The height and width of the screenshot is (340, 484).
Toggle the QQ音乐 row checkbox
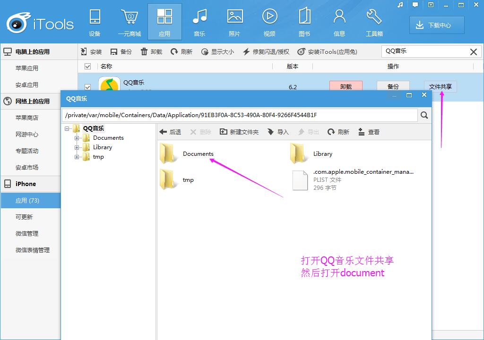pyautogui.click(x=87, y=87)
